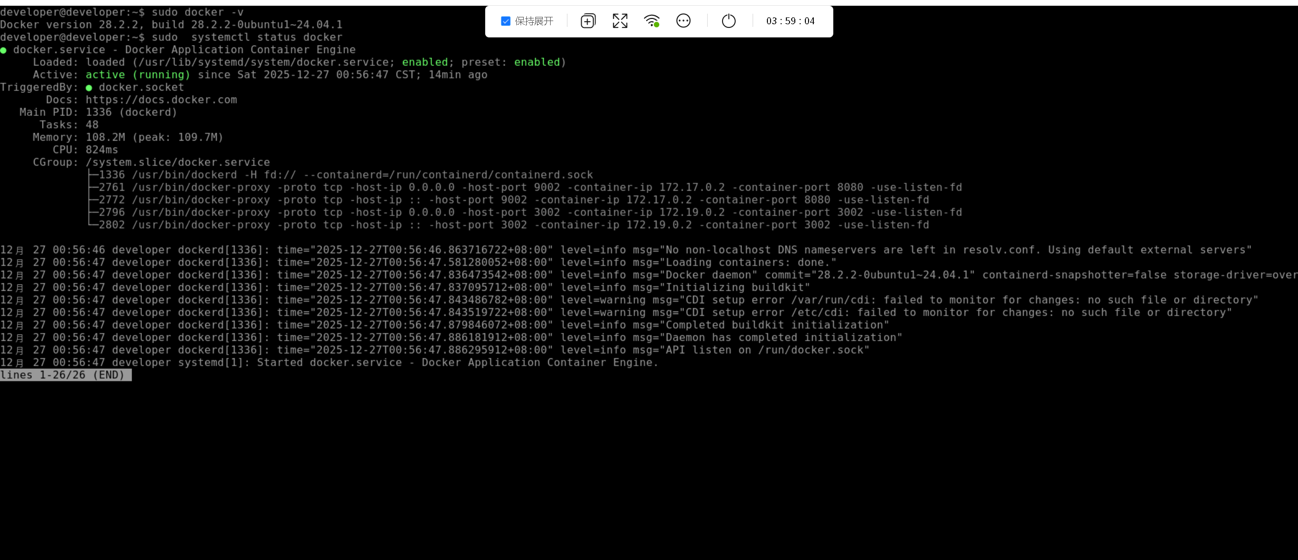Click the '/etc/cdi' CDI setup error warning
The height and width of the screenshot is (560, 1298).
coord(616,313)
